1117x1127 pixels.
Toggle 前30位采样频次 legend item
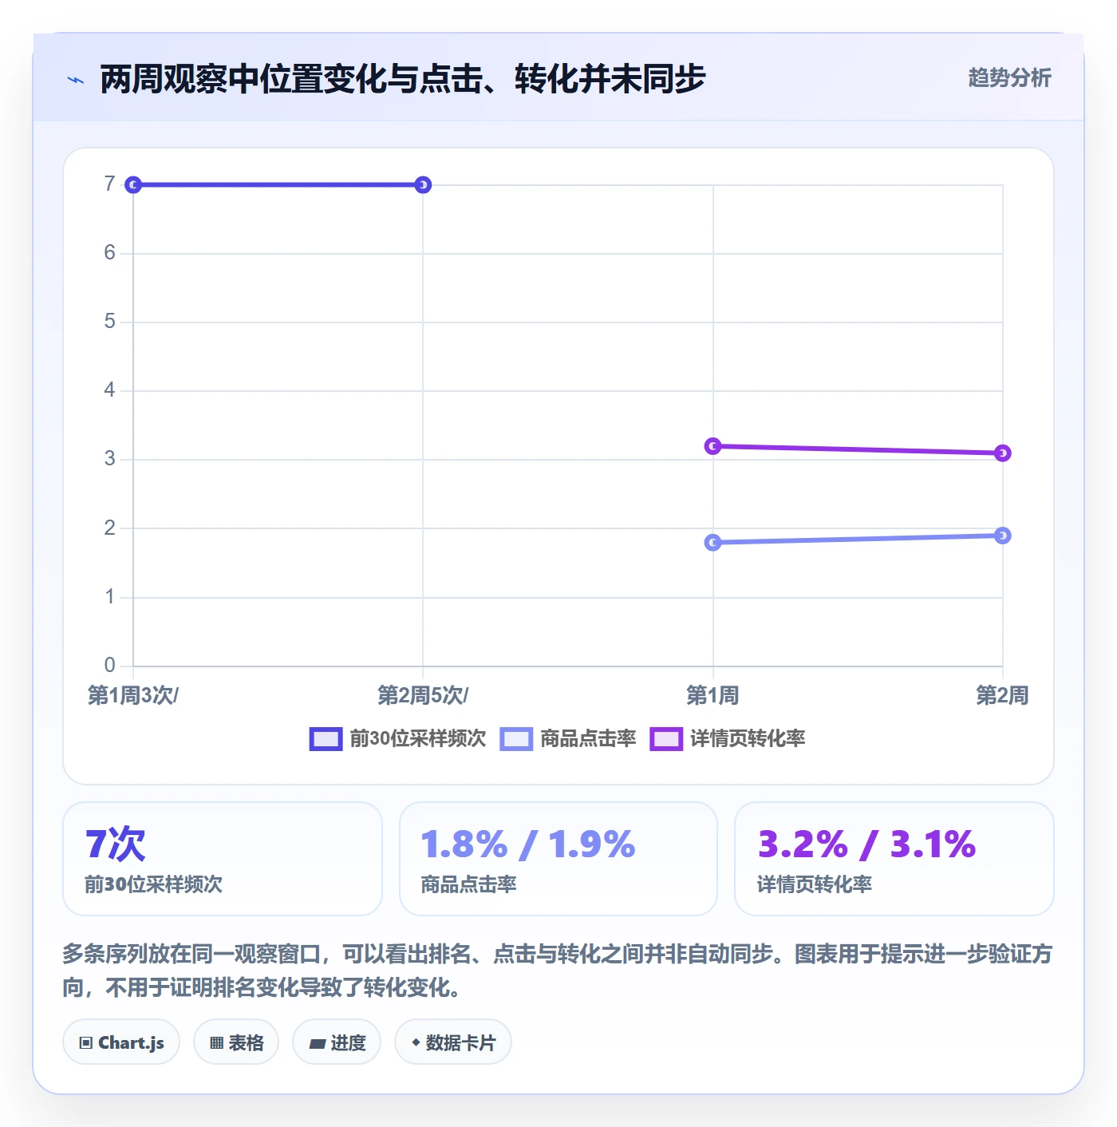tap(397, 739)
